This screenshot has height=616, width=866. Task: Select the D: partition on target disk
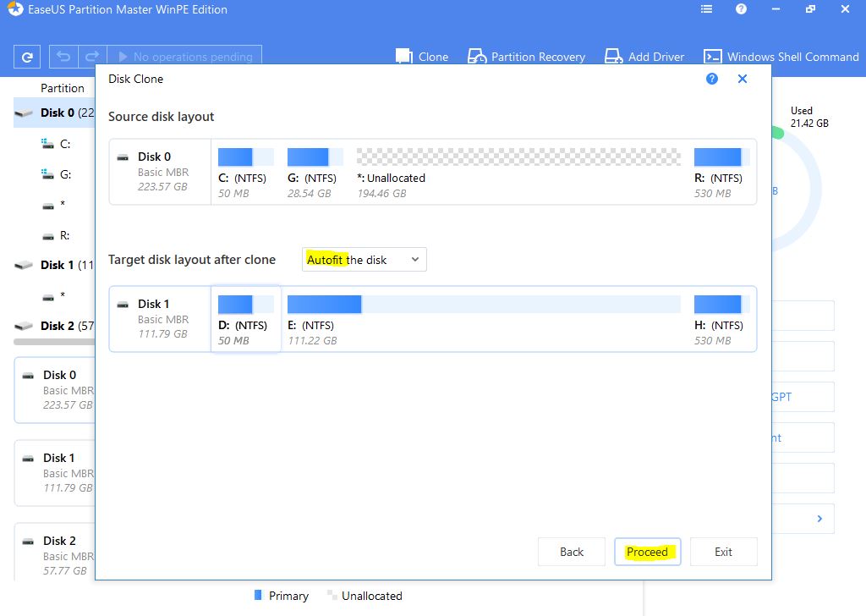245,318
